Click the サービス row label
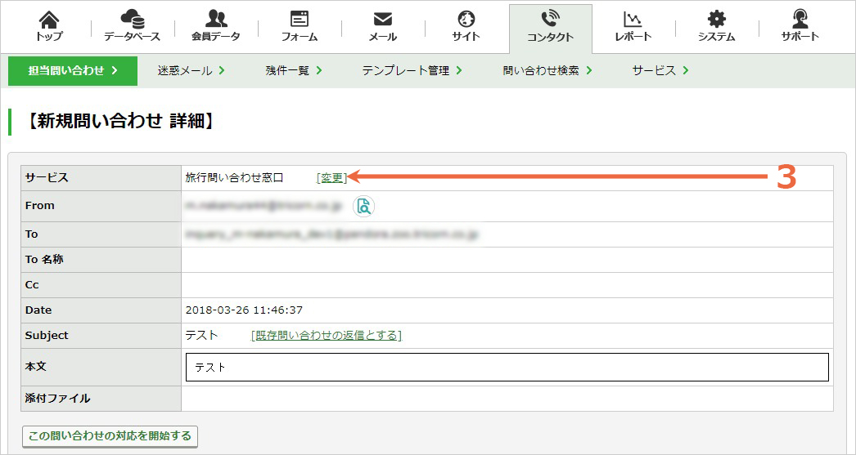This screenshot has height=455, width=856. pos(47,177)
